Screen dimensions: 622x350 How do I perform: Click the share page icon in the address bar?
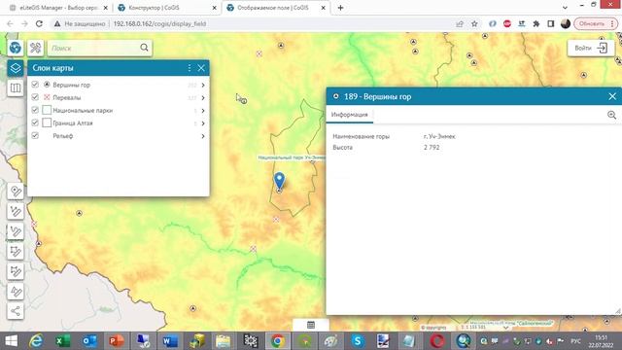pyautogui.click(x=460, y=23)
